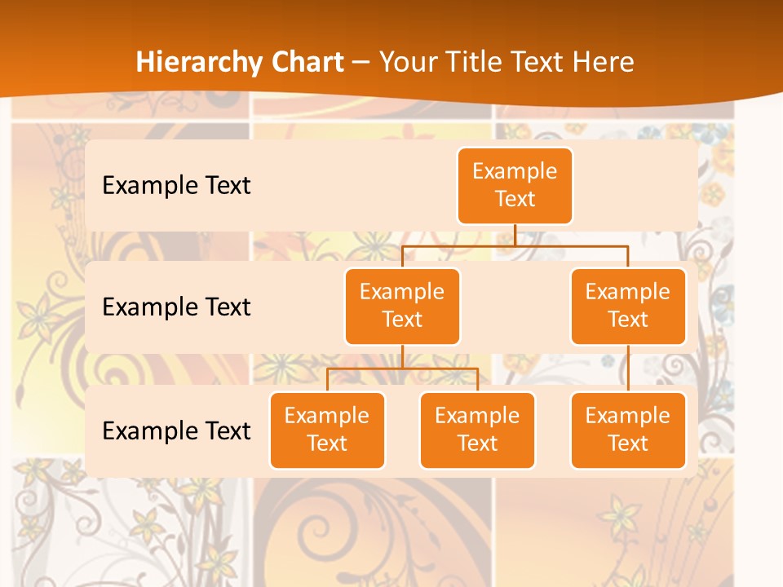Click the top row band right of root box
The width and height of the screenshot is (783, 587).
[x=636, y=185]
